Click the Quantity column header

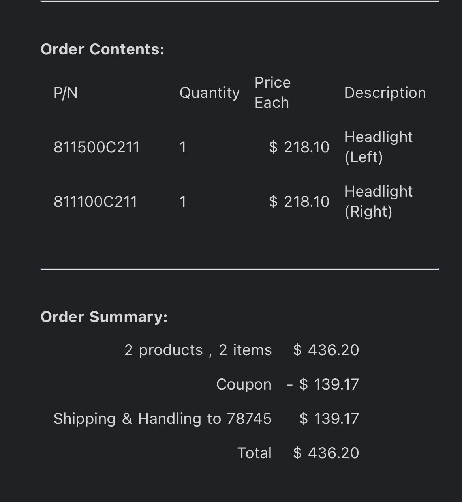210,93
